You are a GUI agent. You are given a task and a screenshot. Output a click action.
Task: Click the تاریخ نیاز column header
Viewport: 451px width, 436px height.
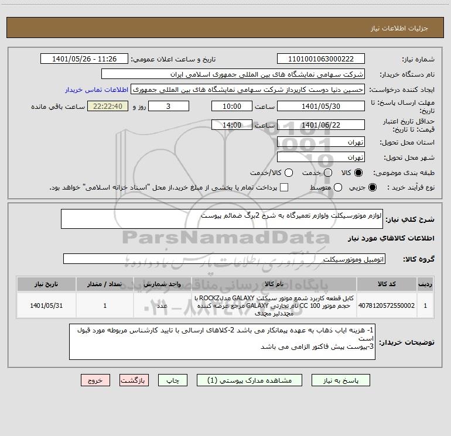[x=46, y=284]
